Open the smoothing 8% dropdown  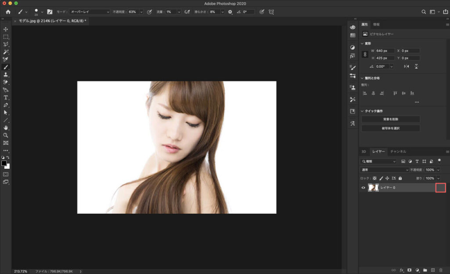(222, 12)
